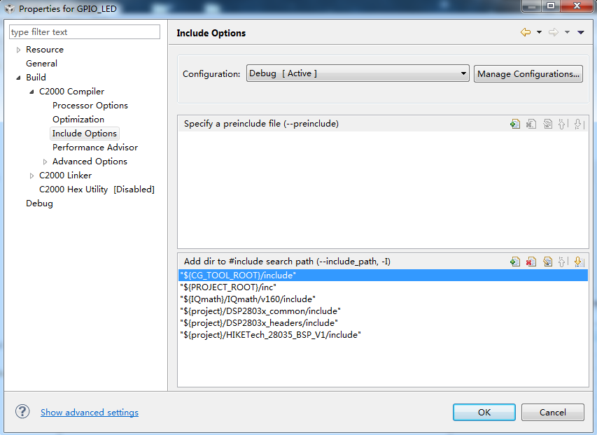This screenshot has height=435, width=597.
Task: Click the Manage Configurations button
Action: 528,73
